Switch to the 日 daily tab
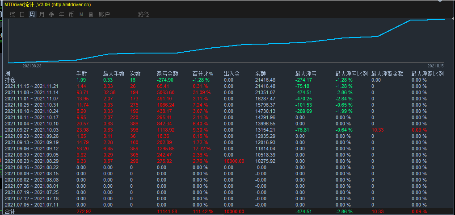Image resolution: width=455 pixels, height=215 pixels. [x=22, y=14]
